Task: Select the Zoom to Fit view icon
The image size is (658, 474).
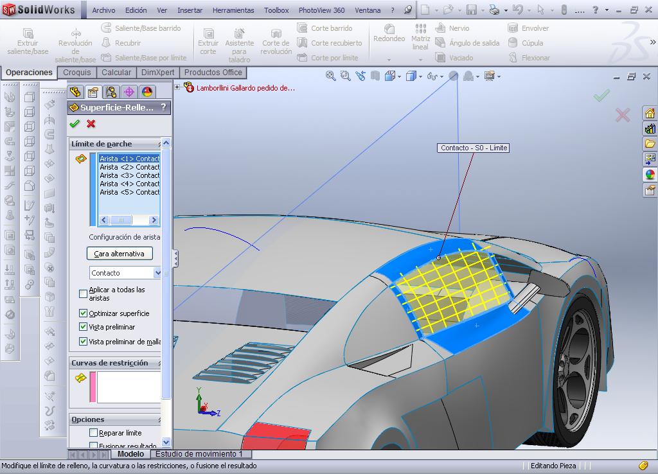Action: pyautogui.click(x=331, y=76)
